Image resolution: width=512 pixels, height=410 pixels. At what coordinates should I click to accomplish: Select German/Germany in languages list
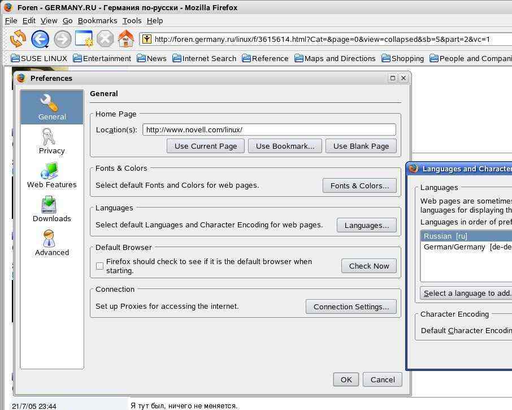point(466,247)
